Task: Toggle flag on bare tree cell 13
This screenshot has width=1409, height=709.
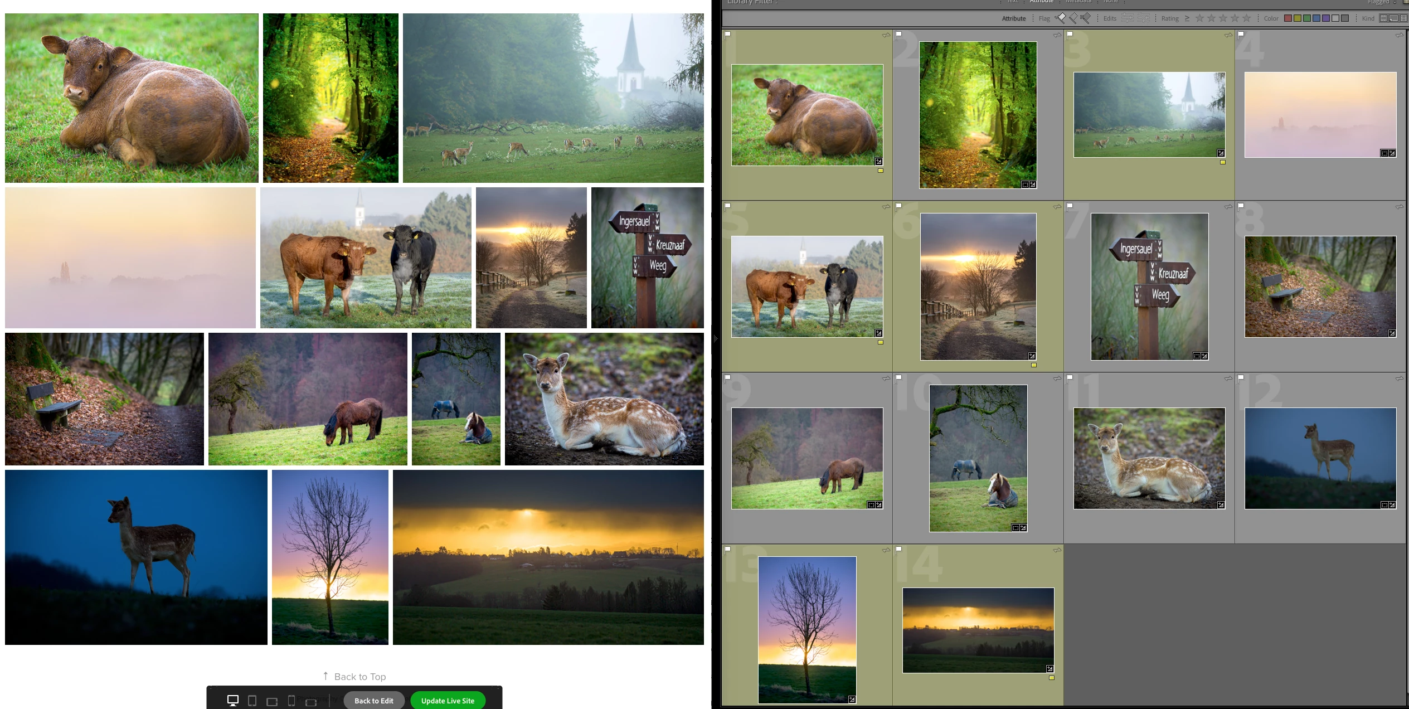Action: tap(727, 550)
